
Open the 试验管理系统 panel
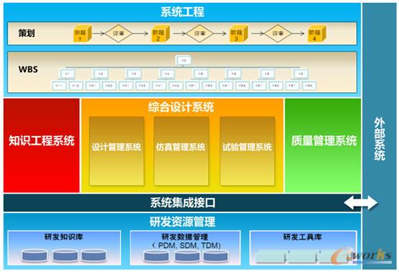[247, 151]
